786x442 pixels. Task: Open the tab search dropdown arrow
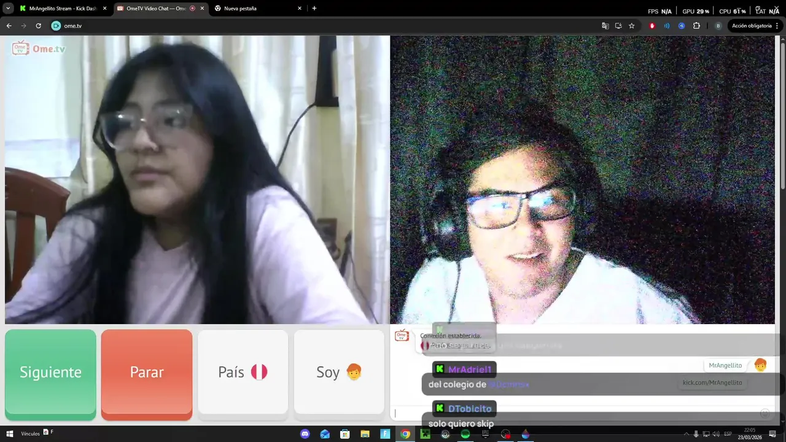(x=8, y=9)
